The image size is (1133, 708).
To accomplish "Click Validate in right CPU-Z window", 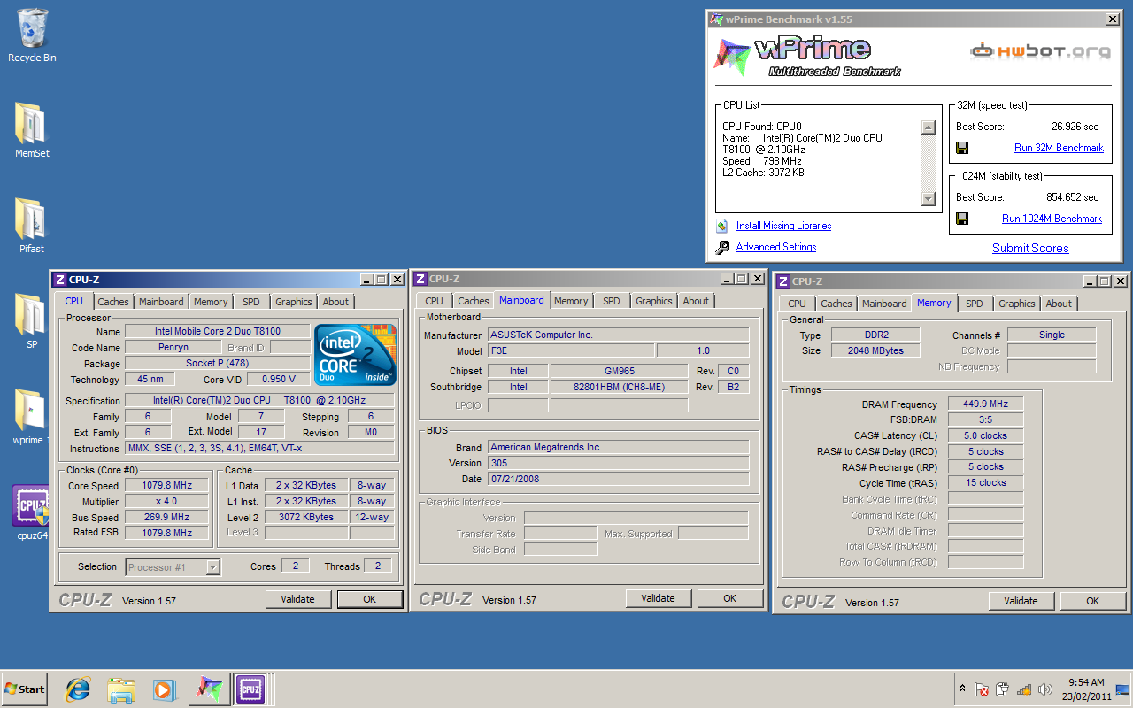I will [x=1021, y=601].
